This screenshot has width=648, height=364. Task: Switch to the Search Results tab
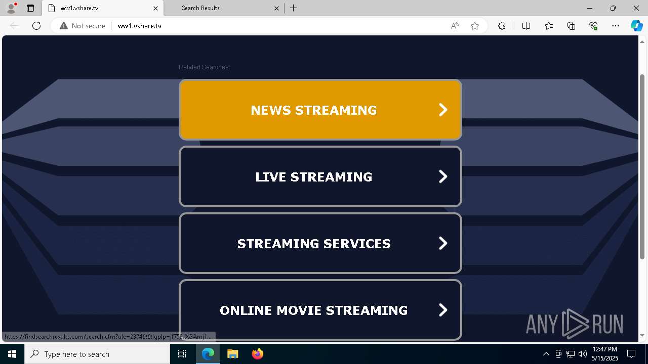click(224, 8)
